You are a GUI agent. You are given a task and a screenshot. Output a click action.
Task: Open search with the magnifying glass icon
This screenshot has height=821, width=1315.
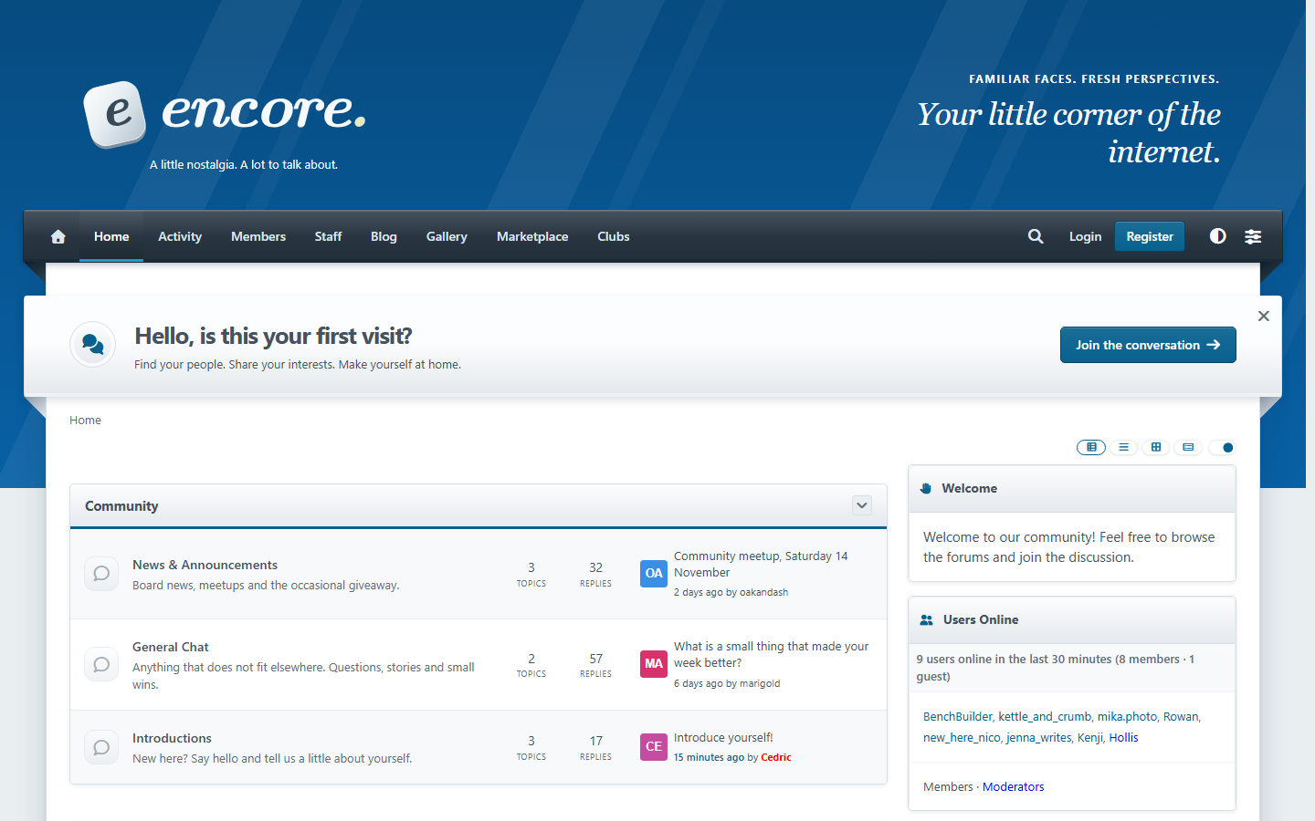point(1036,236)
